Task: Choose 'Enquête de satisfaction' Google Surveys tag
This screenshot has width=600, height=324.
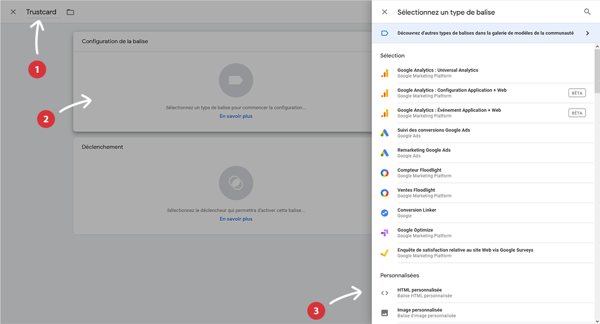Action: click(x=483, y=253)
